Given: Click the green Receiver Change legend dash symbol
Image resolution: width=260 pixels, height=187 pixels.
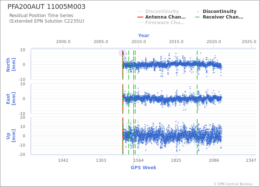Looking at the screenshot, I should 197,17.
